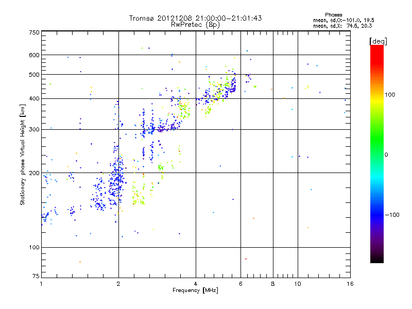Click the y-axis tick label "400"
The width and height of the screenshot is (412, 309).
[34, 99]
